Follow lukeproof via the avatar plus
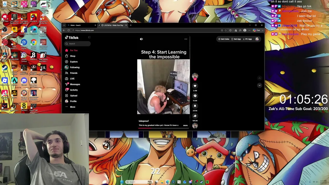 coord(195,79)
